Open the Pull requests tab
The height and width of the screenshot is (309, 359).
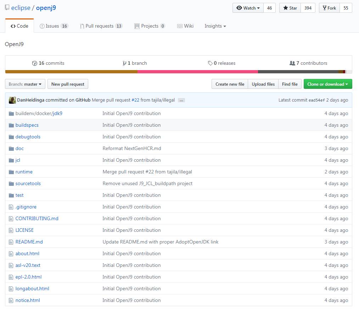(x=101, y=26)
